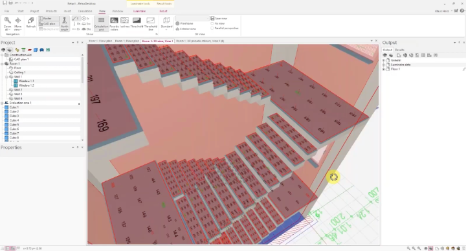
Task: Toggle the E illuminance value display
Action: pos(76,18)
